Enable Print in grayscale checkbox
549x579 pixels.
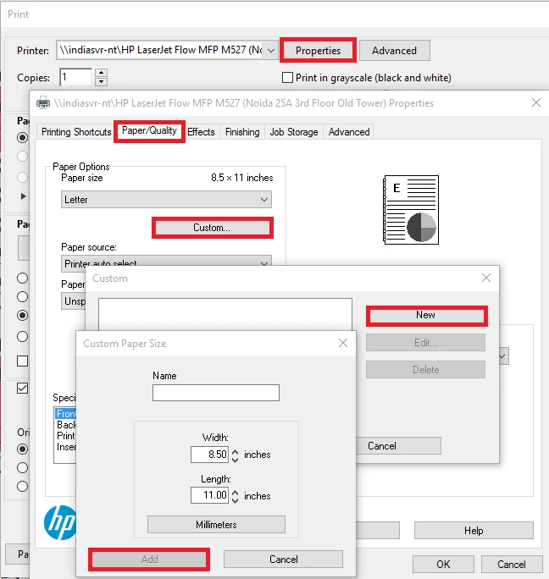point(287,78)
